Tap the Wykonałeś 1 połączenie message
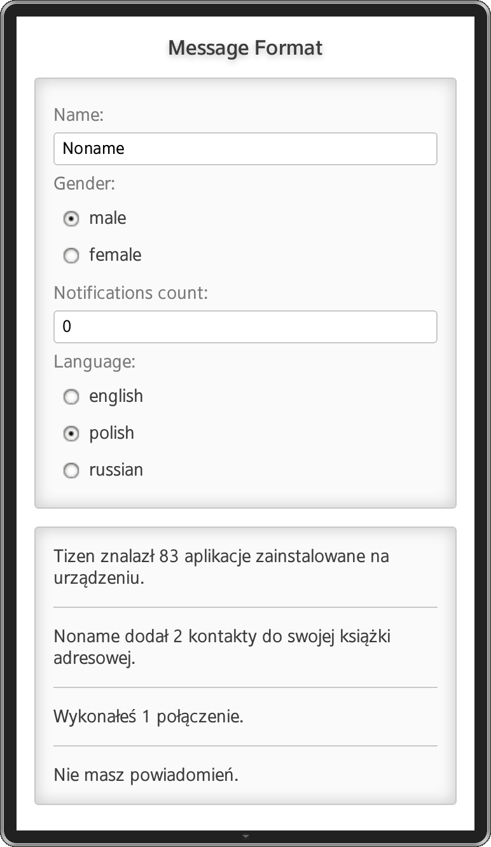 point(149,717)
